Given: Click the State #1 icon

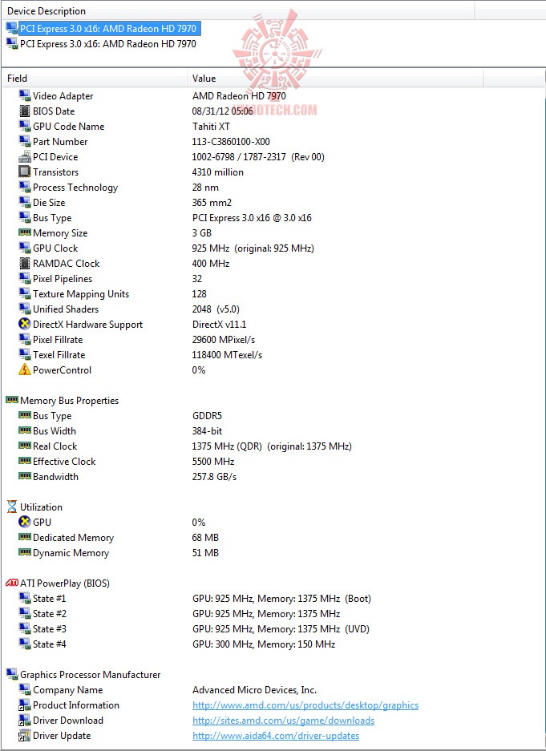Looking at the screenshot, I should 24,598.
